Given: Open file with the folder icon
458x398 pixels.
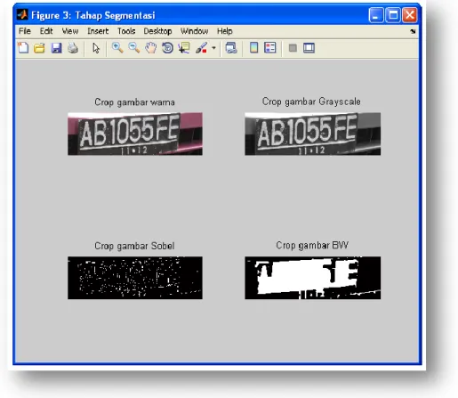Looking at the screenshot, I should pyautogui.click(x=39, y=48).
